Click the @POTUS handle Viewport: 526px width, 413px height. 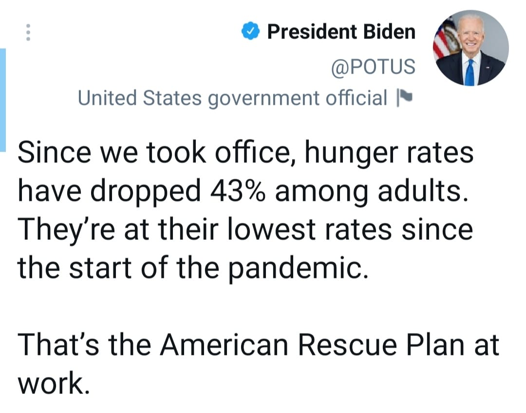click(373, 66)
